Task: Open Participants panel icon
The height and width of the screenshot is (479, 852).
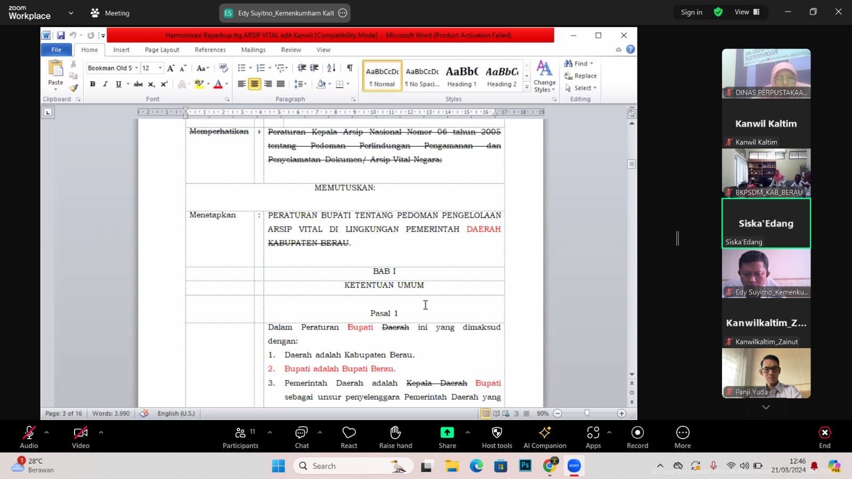Action: click(x=240, y=433)
